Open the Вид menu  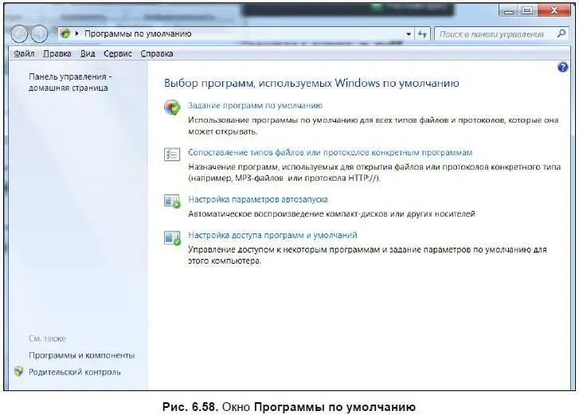tap(88, 53)
